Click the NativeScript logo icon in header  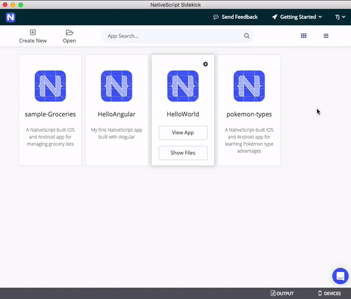11,17
